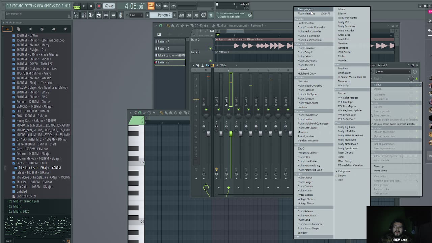This screenshot has width=432, height=243.
Task: Choose Soundgoodizer from the plugin list
Action: pyautogui.click(x=306, y=136)
